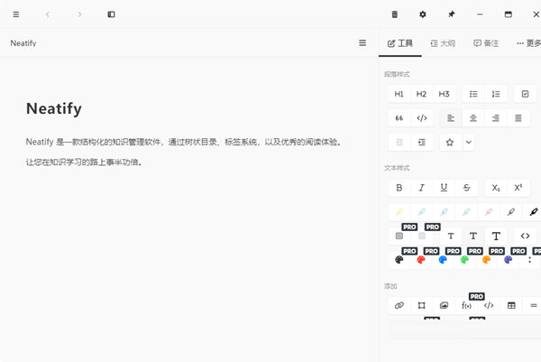Click the large Neatify heading in editor
Viewport: 541px width, 362px height.
click(x=54, y=109)
